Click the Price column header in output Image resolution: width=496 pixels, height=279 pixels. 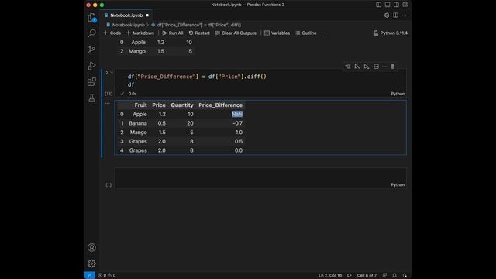click(x=159, y=105)
